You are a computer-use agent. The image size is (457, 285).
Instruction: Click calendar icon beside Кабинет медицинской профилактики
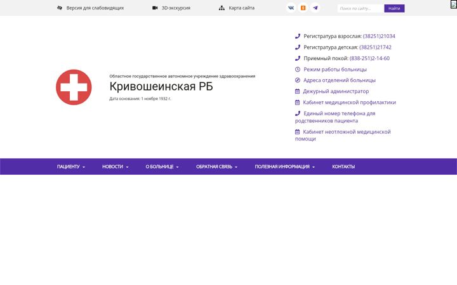(x=297, y=103)
